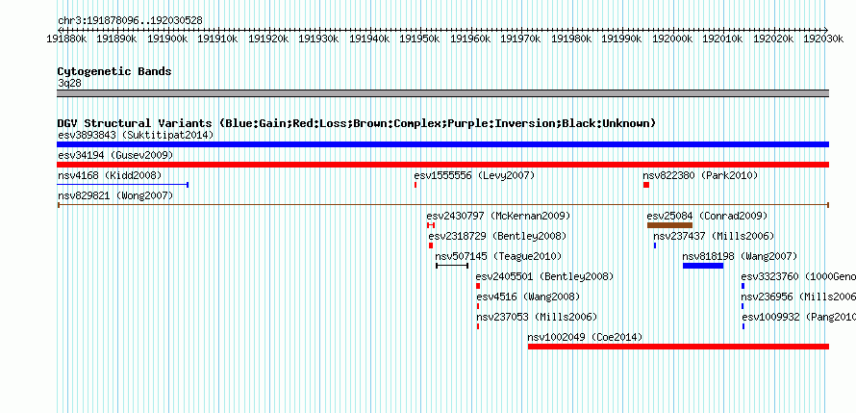Open the esv2318729 (Bentley2008) label
The width and height of the screenshot is (856, 413).
tap(497, 236)
